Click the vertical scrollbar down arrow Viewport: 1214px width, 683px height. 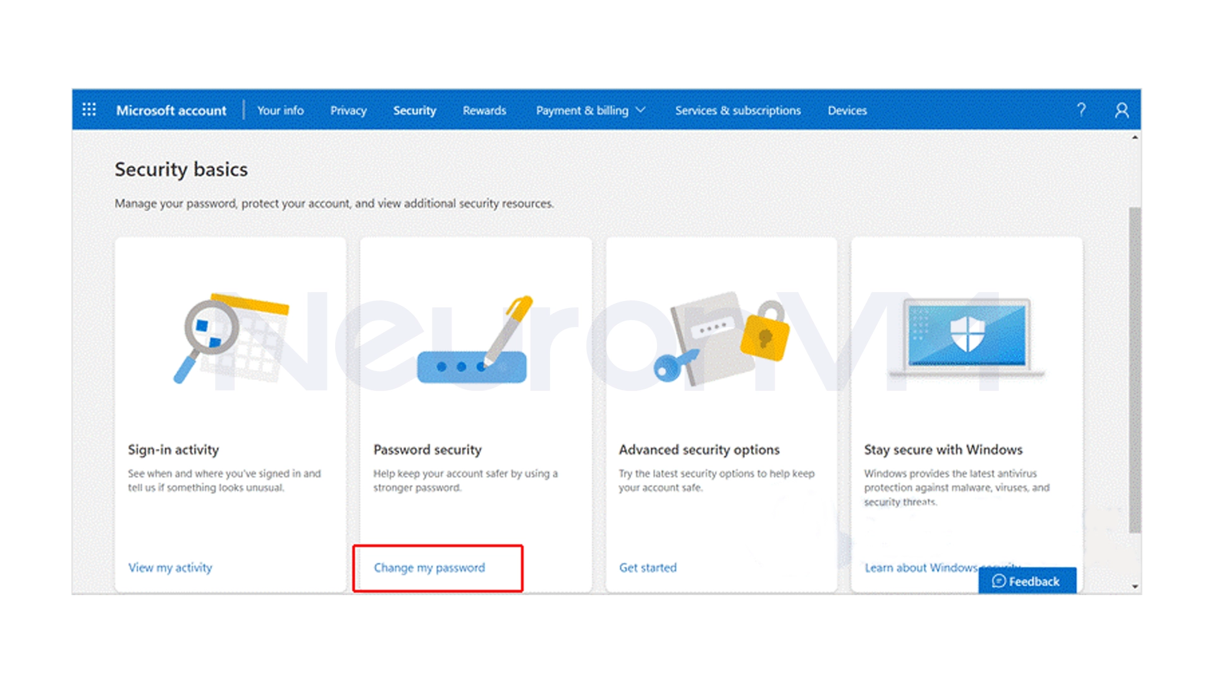click(1135, 587)
